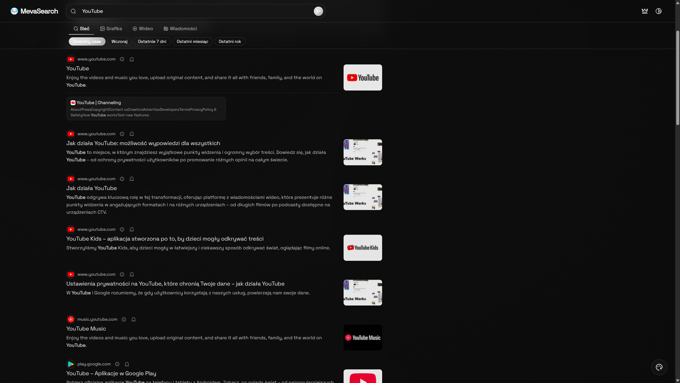This screenshot has height=383, width=680.
Task: Click the ghost icon for the result titled only "YouTube"
Action: pos(132,59)
